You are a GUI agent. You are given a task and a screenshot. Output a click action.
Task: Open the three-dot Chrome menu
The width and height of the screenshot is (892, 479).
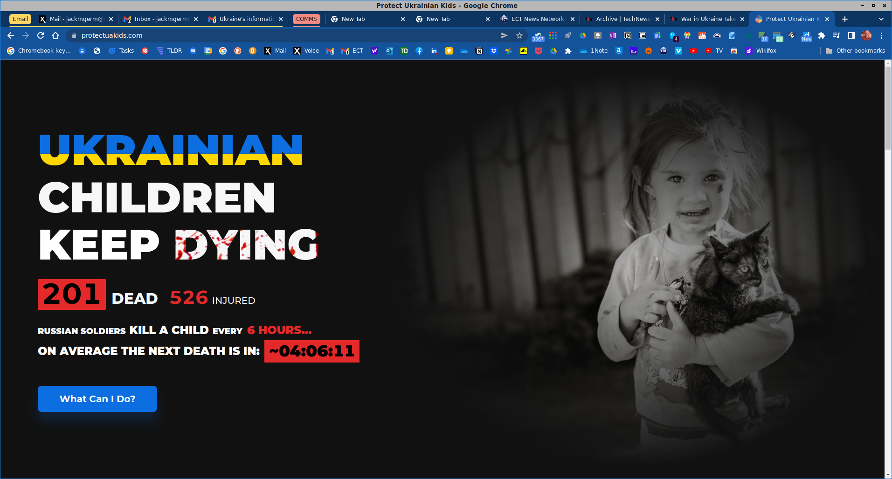point(882,35)
